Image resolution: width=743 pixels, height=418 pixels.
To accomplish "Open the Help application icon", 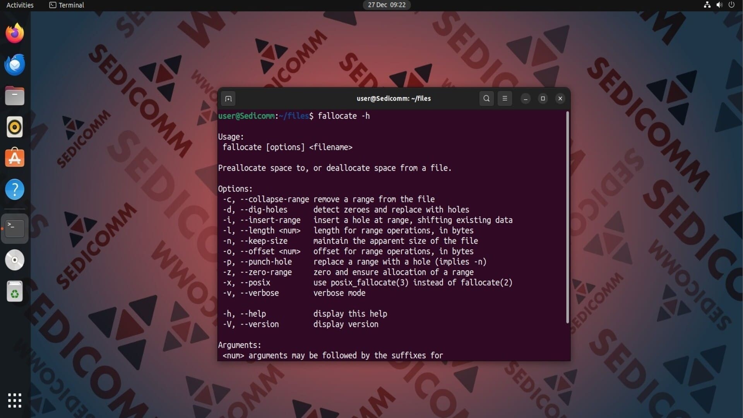I will pos(15,190).
